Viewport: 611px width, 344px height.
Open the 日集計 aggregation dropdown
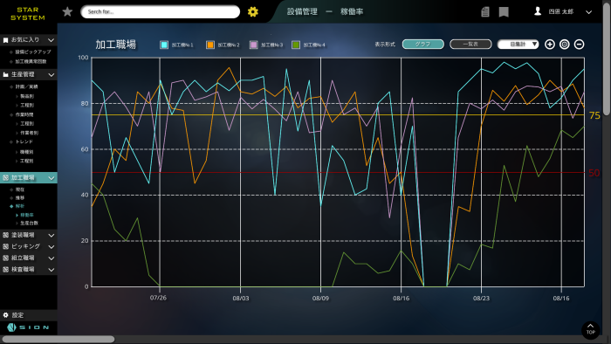518,45
